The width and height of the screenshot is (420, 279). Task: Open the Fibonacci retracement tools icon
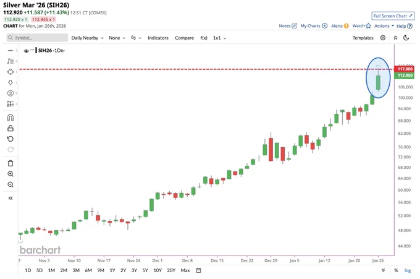point(10,61)
